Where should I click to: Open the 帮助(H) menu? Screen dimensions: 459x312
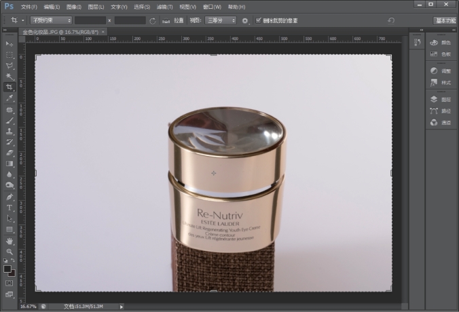coord(236,7)
